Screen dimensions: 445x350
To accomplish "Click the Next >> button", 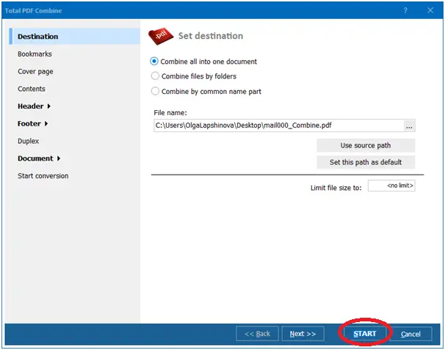I will coord(303,334).
